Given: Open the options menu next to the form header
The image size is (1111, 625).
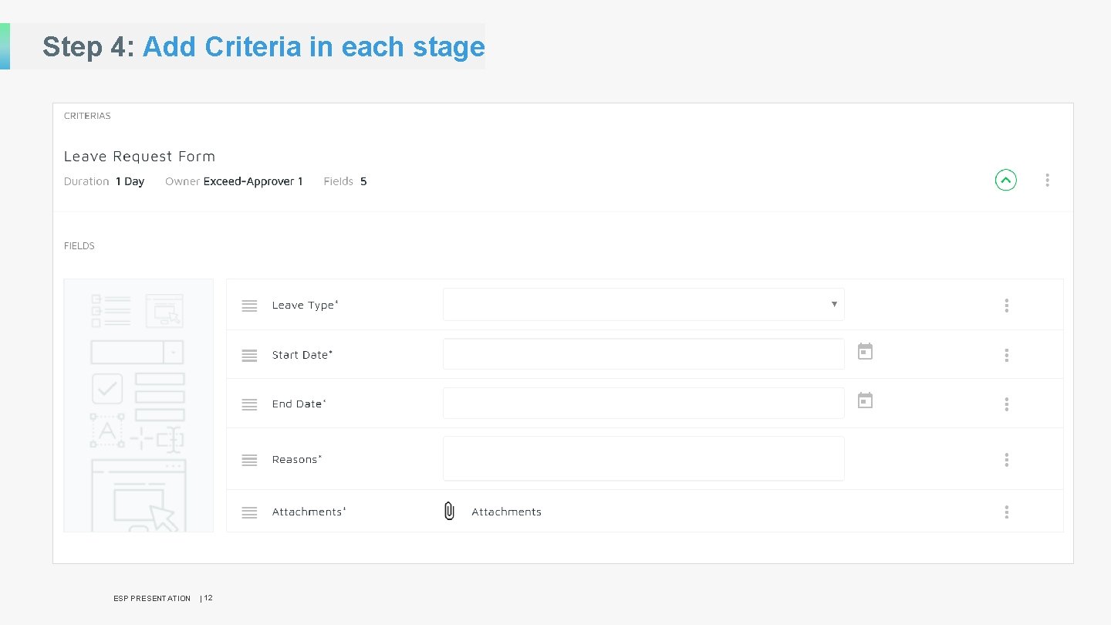Looking at the screenshot, I should click(x=1048, y=180).
